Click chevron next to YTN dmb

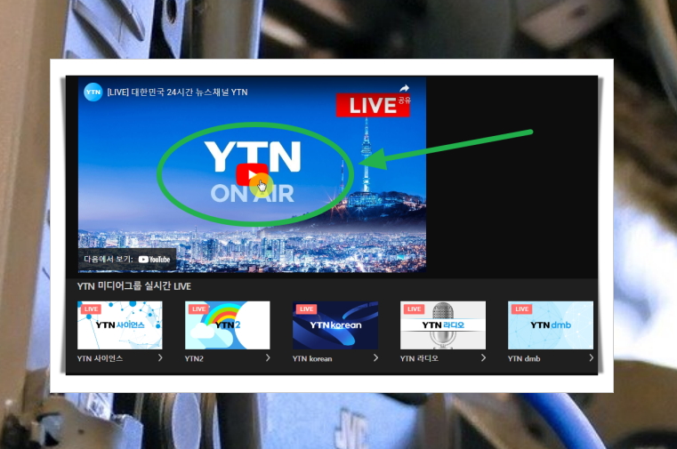point(591,358)
